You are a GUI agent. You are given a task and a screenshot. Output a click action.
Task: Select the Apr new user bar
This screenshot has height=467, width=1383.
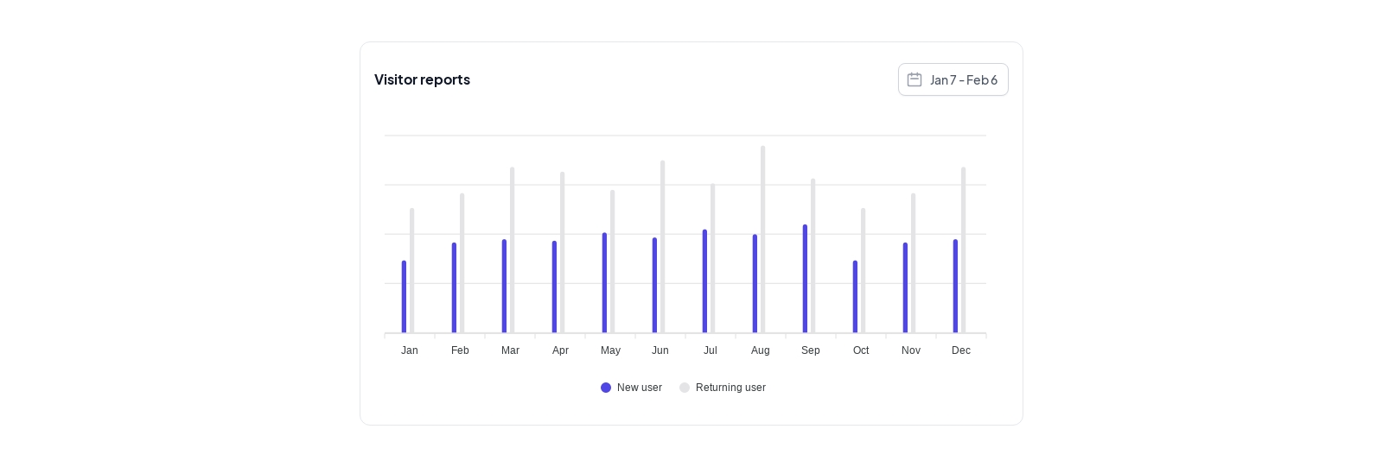coord(554,287)
